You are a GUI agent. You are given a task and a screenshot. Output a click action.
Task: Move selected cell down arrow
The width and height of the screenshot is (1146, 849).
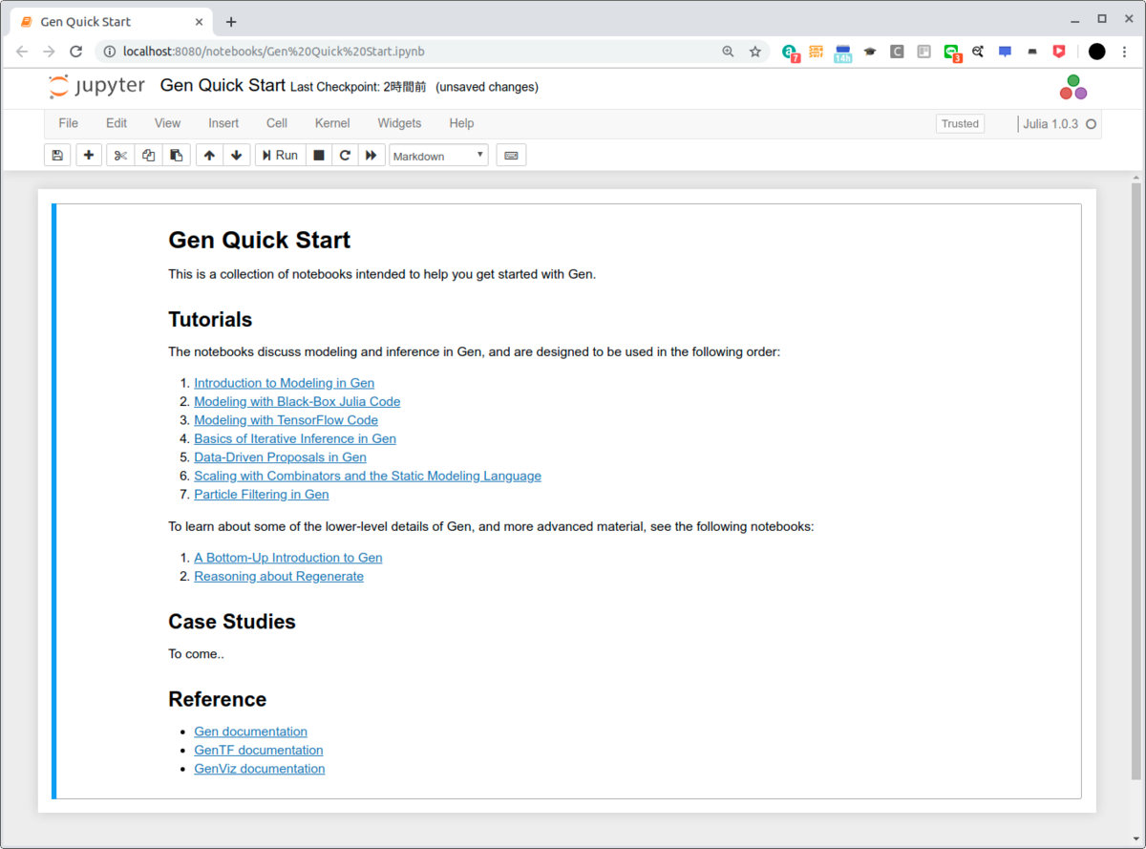[x=237, y=155]
